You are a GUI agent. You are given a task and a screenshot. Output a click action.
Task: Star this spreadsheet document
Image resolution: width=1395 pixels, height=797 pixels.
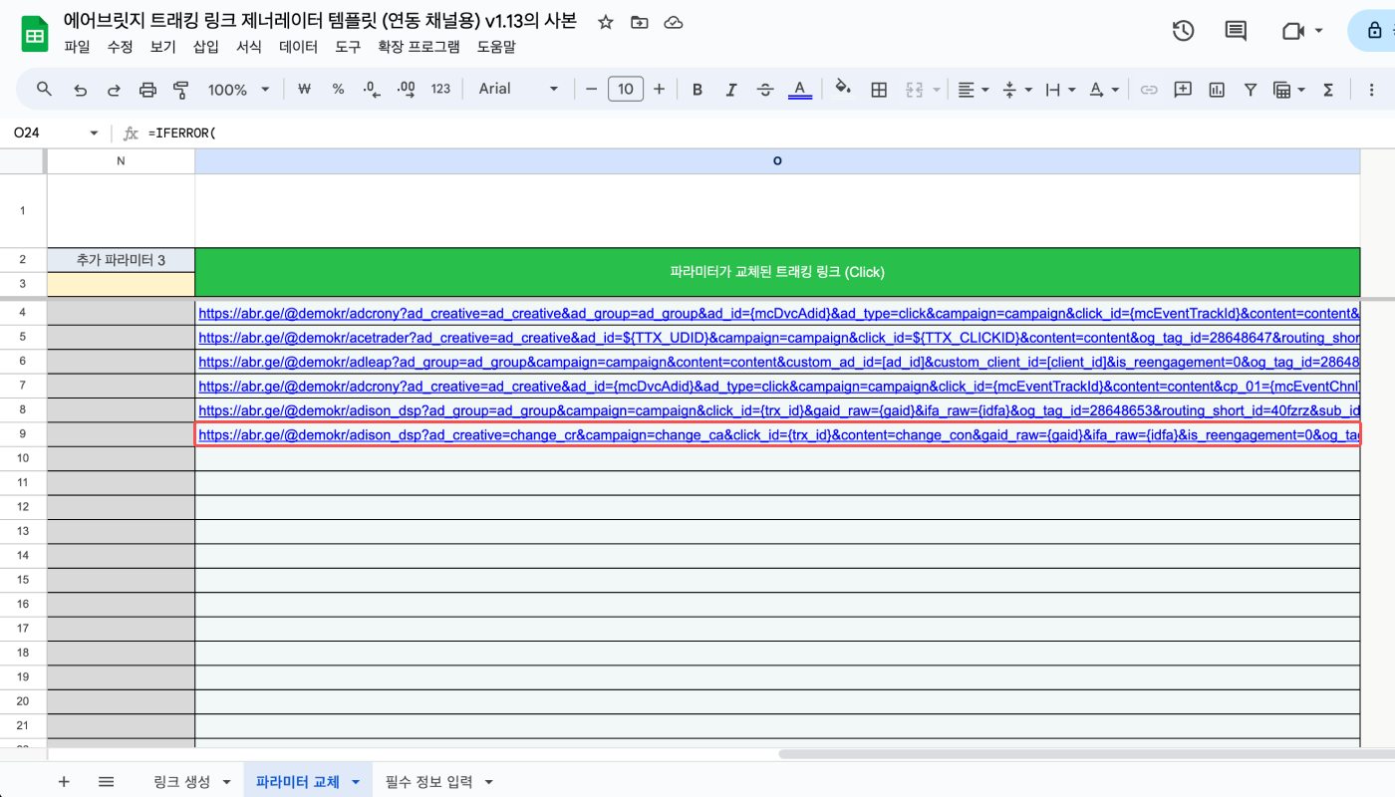point(606,22)
